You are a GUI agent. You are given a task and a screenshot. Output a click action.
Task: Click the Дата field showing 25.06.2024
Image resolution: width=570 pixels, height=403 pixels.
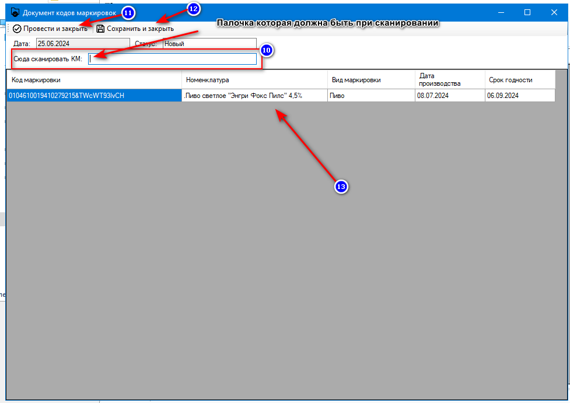coord(82,43)
